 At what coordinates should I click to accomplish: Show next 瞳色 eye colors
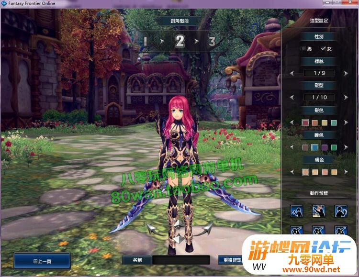346,147
